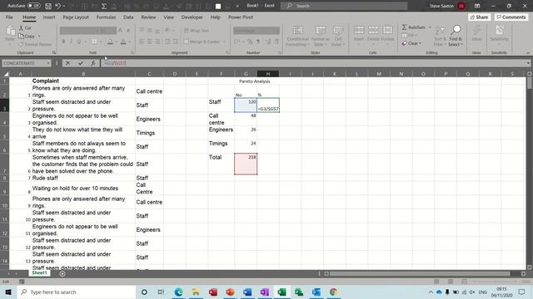This screenshot has height=299, width=533.
Task: Open Conditional Formatting menu
Action: (x=298, y=36)
